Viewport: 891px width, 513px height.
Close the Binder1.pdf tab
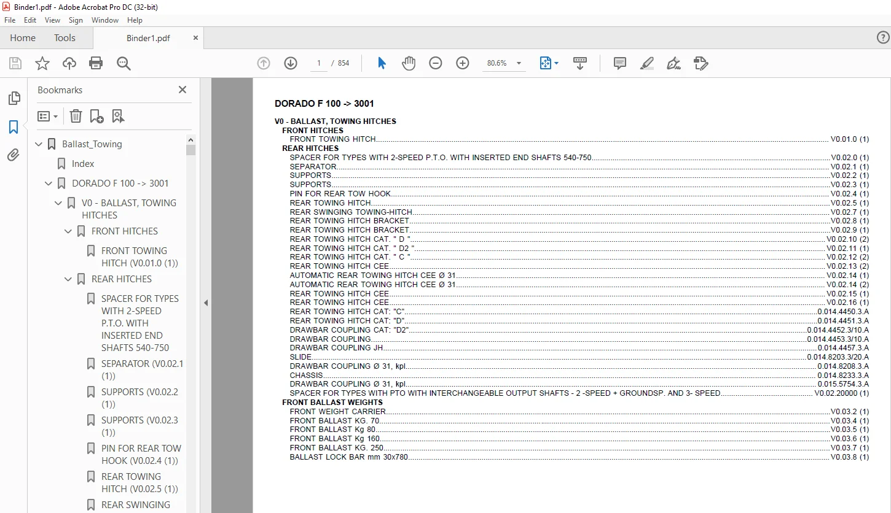tap(195, 37)
